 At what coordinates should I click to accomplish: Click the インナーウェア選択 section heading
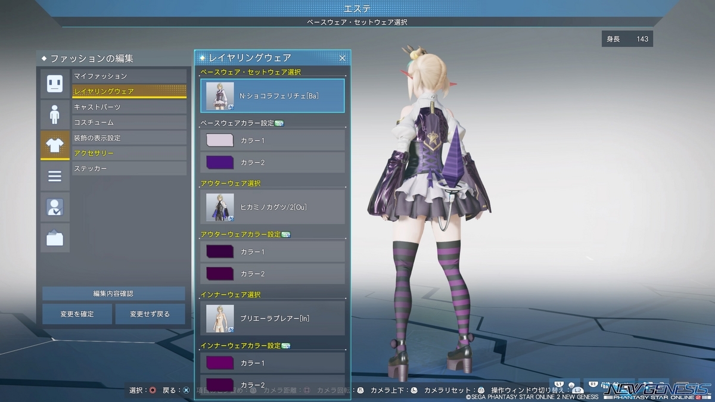pos(231,295)
